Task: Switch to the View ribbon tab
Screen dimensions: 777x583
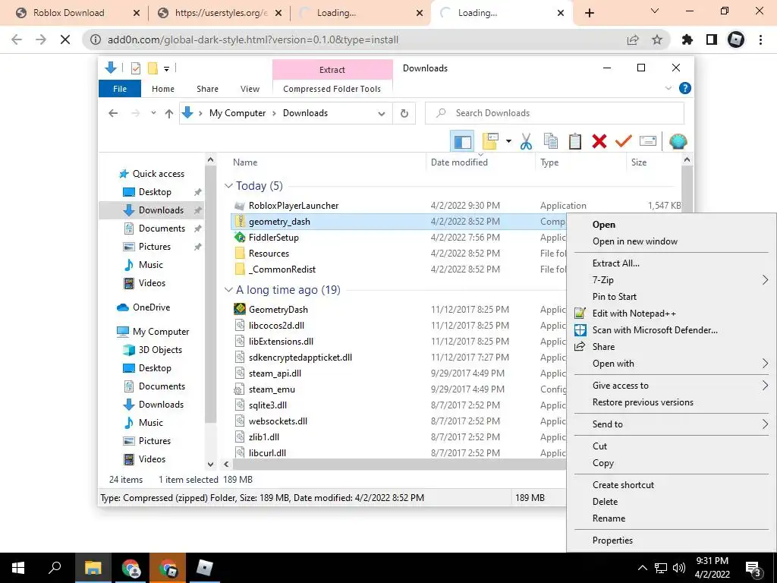Action: tap(250, 89)
